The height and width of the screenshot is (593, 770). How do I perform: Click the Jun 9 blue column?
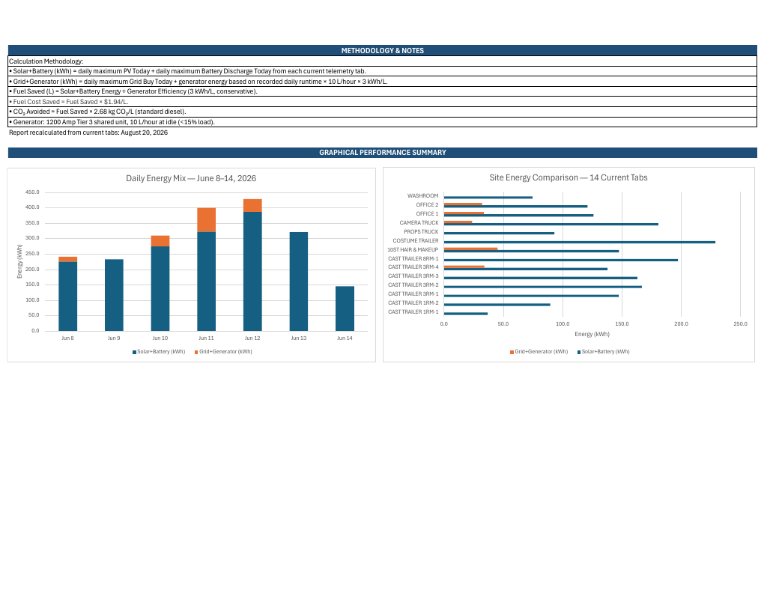(x=114, y=295)
